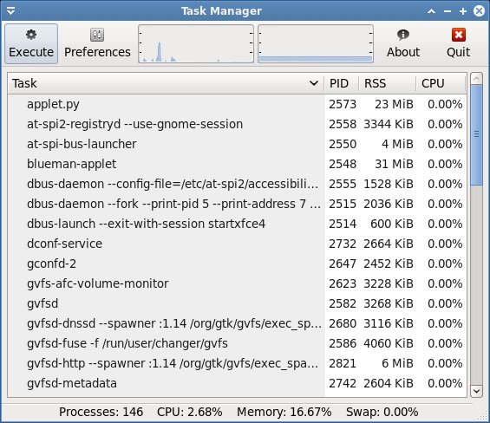The width and height of the screenshot is (490, 423).
Task: Sort processes by CPU column
Action: pyautogui.click(x=441, y=83)
